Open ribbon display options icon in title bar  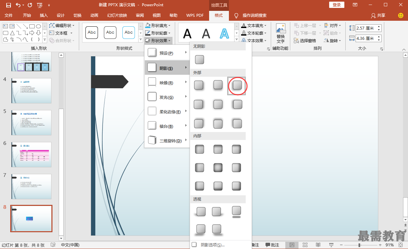click(355, 5)
